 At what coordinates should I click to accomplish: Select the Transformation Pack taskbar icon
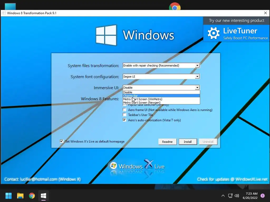point(44,196)
